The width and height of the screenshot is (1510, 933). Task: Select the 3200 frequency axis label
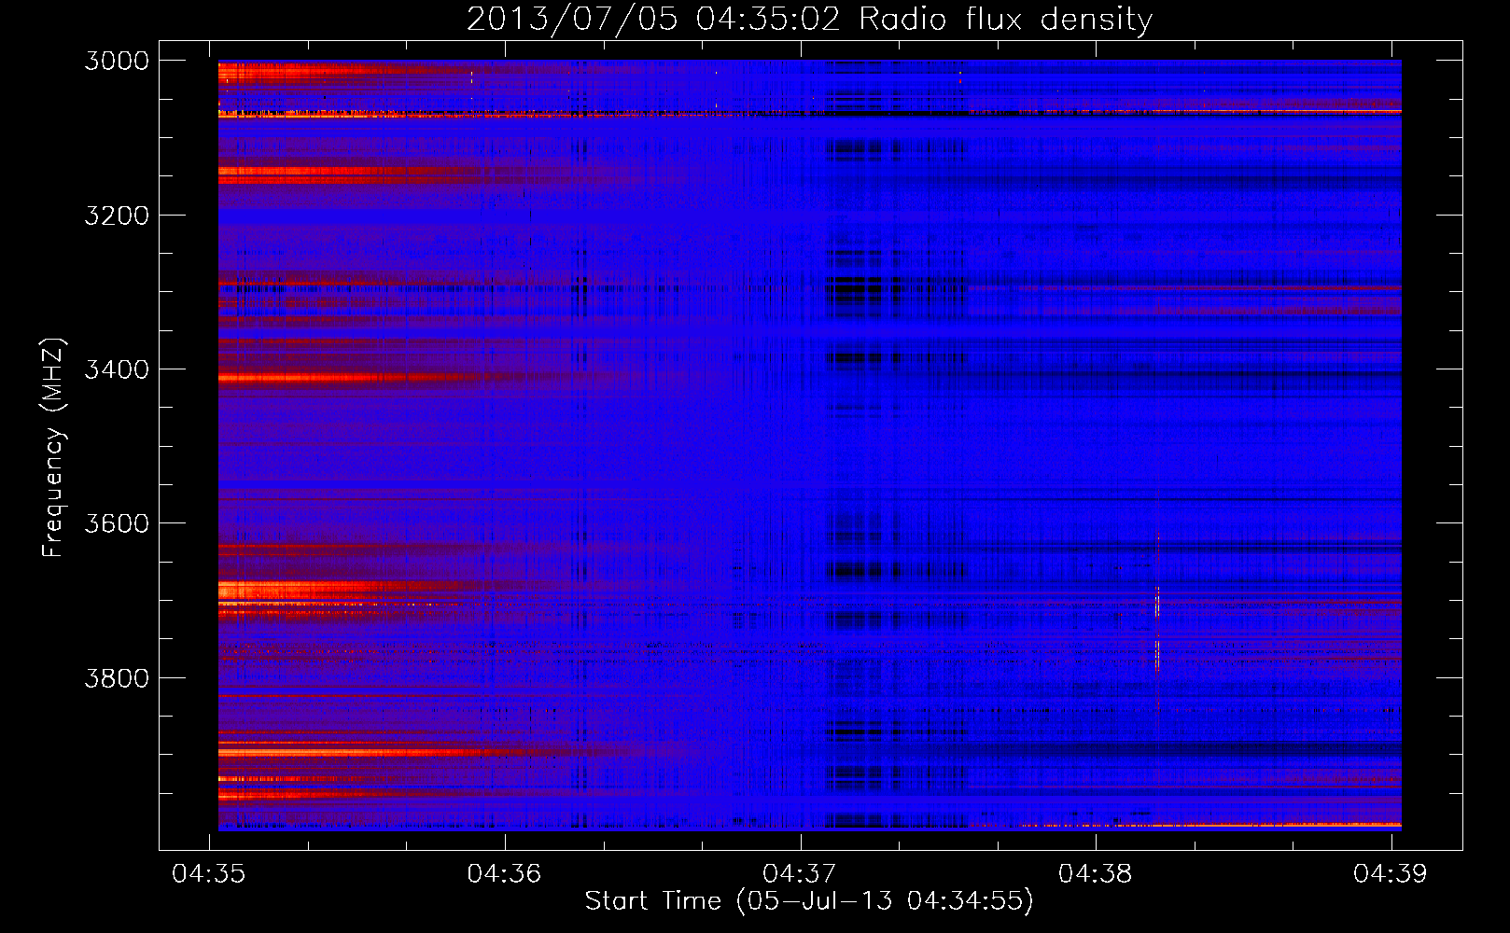click(117, 216)
